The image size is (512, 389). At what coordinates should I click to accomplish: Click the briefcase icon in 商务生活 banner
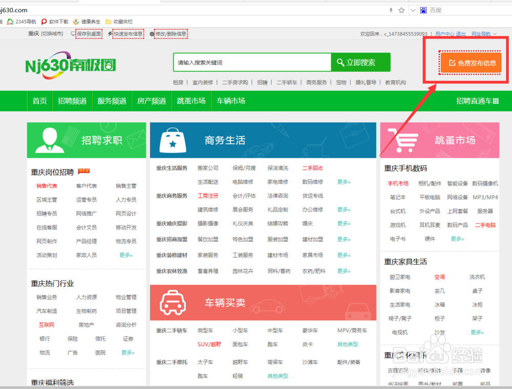(x=173, y=139)
